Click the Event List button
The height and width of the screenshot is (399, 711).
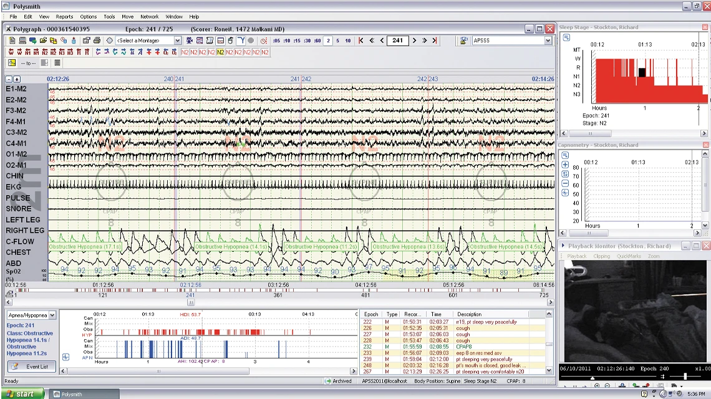pyautogui.click(x=32, y=367)
